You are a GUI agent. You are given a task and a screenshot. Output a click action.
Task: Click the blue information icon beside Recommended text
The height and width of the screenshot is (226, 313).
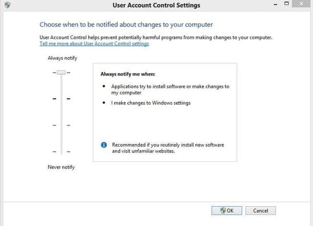coord(104,145)
